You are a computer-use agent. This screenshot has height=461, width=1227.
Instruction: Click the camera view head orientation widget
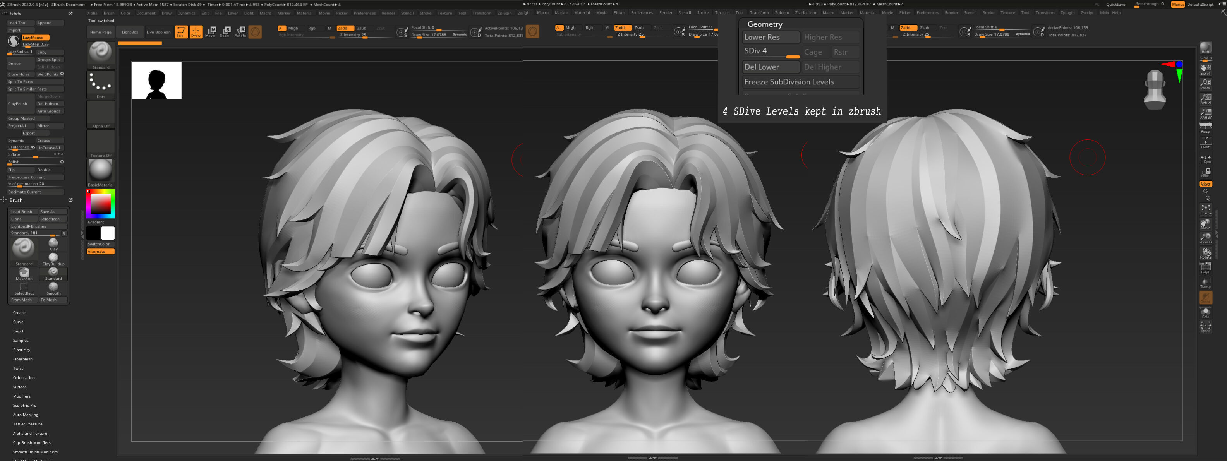coord(1155,89)
